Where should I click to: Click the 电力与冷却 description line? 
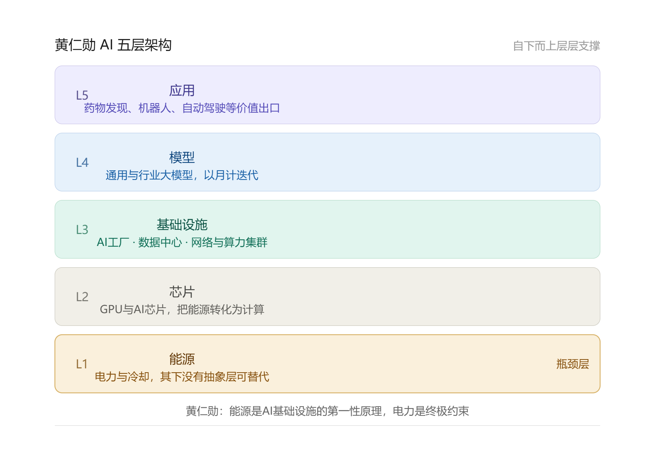182,376
